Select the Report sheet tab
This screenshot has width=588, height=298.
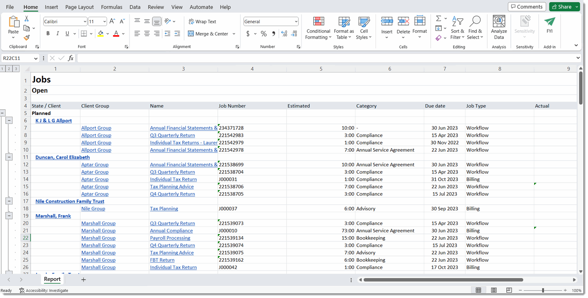click(x=52, y=279)
